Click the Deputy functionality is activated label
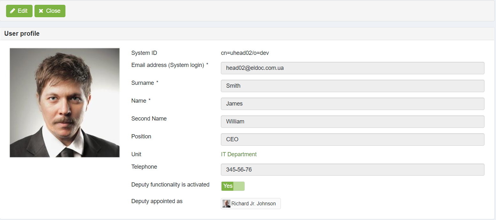The height and width of the screenshot is (220, 496). pyautogui.click(x=170, y=185)
